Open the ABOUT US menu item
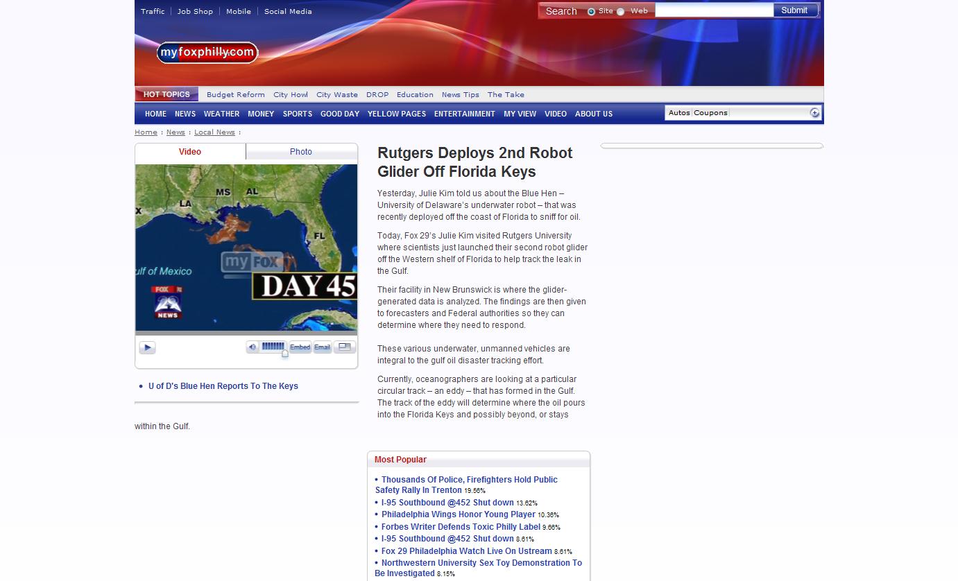 (x=594, y=114)
